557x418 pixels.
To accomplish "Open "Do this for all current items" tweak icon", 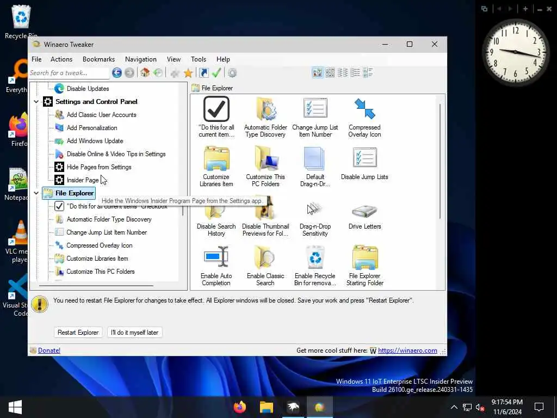I will click(216, 117).
